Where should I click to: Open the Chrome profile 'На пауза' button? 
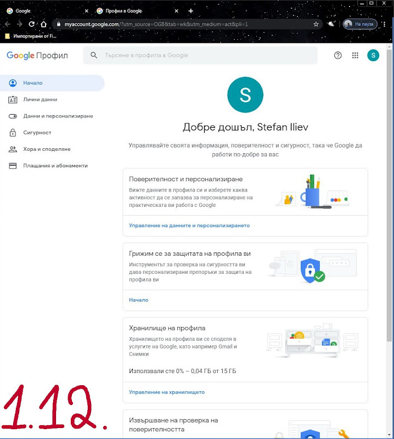click(x=360, y=24)
